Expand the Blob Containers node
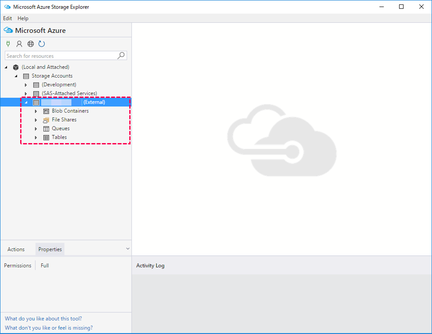Screen dimensions: 432x334 pos(36,111)
